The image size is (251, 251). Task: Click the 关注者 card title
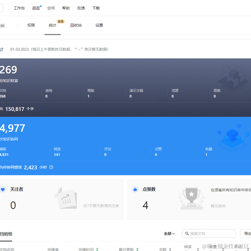click(x=17, y=189)
